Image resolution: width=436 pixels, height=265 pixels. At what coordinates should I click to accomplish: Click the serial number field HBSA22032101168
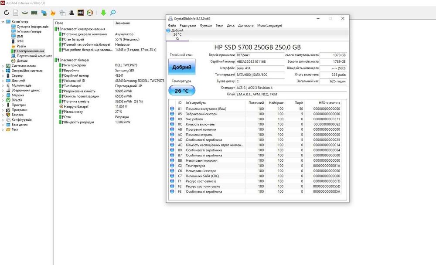tap(260, 61)
